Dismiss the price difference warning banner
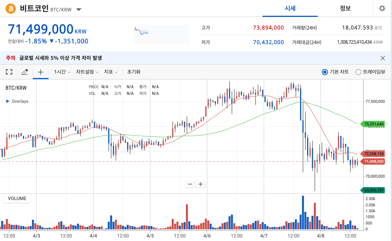 (383, 58)
